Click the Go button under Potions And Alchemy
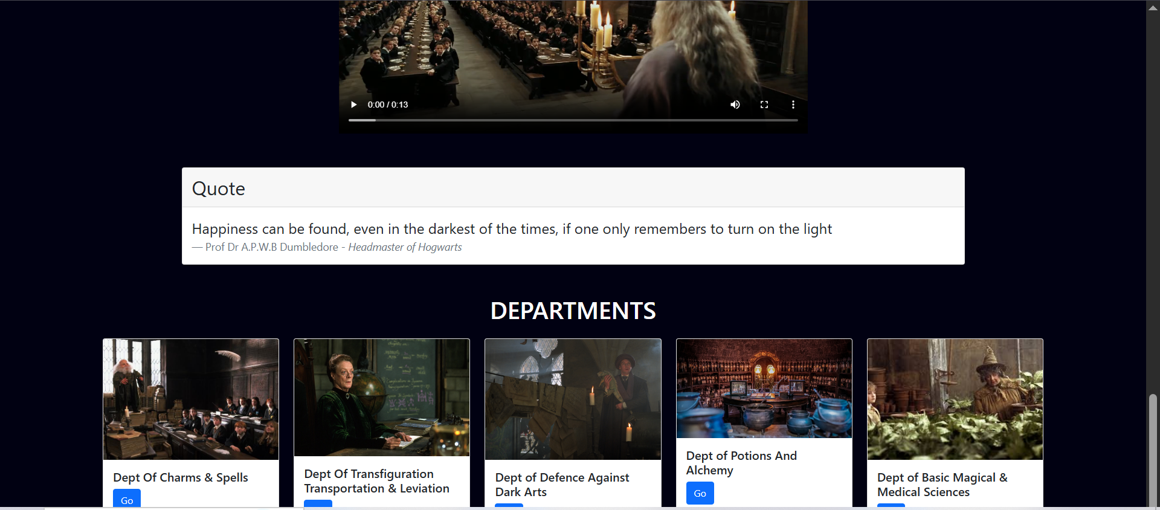This screenshot has height=510, width=1160. click(700, 493)
